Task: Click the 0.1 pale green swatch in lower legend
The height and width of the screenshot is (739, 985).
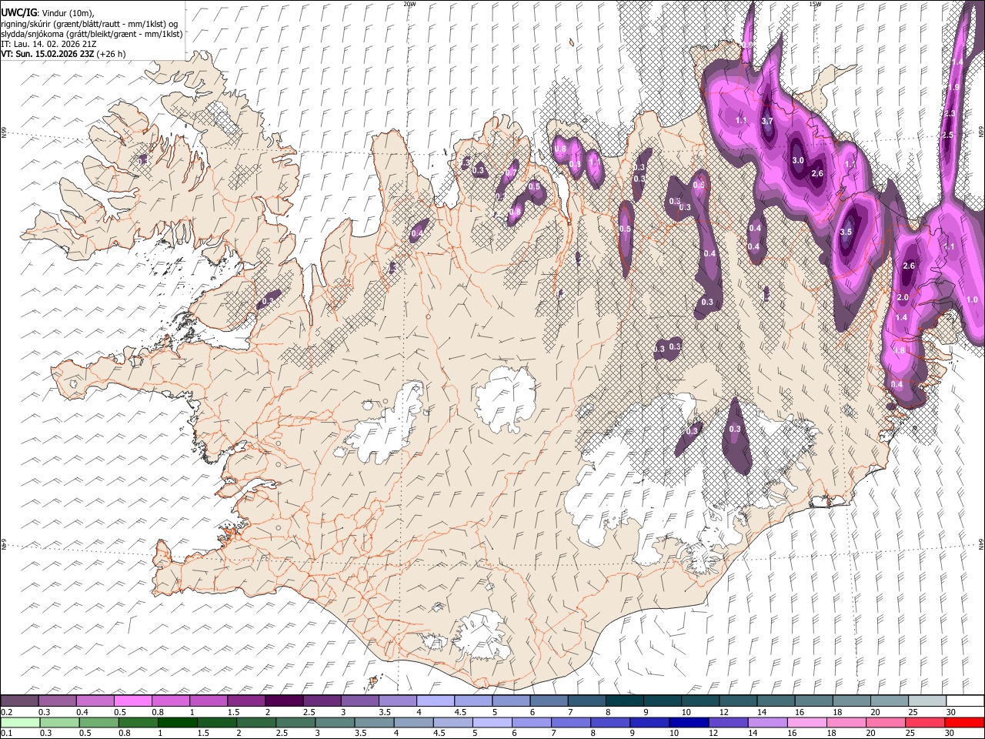Action: (21, 722)
